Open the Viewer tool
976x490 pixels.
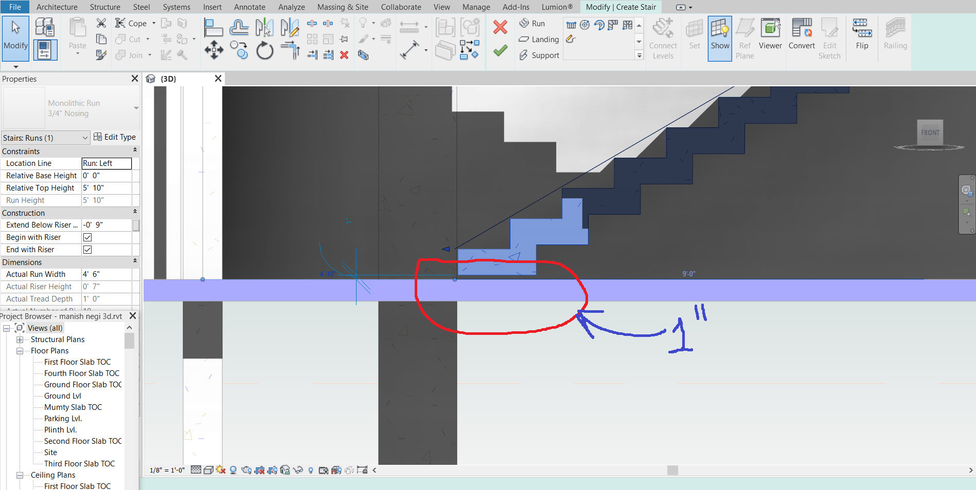pos(770,33)
